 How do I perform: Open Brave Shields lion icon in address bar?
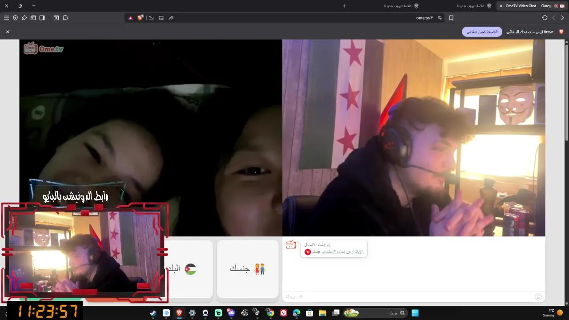tap(140, 18)
